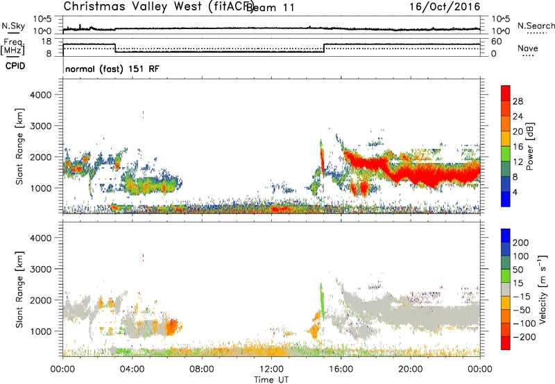Select the 1000 tick on the velocity panel

[x=41, y=331]
